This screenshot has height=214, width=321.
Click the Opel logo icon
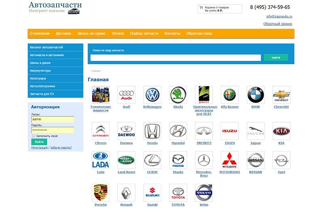click(x=281, y=160)
